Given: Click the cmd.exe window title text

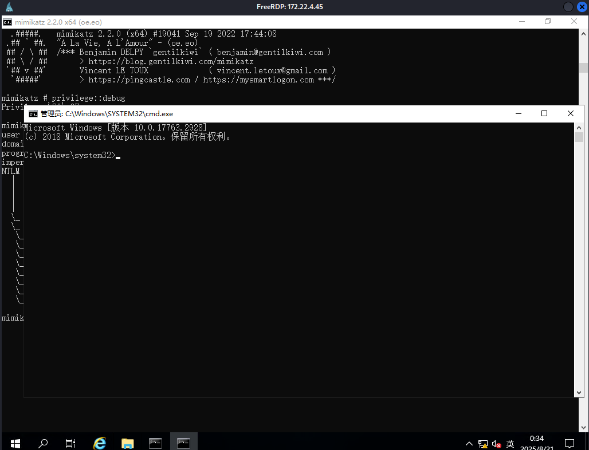Looking at the screenshot, I should point(107,114).
